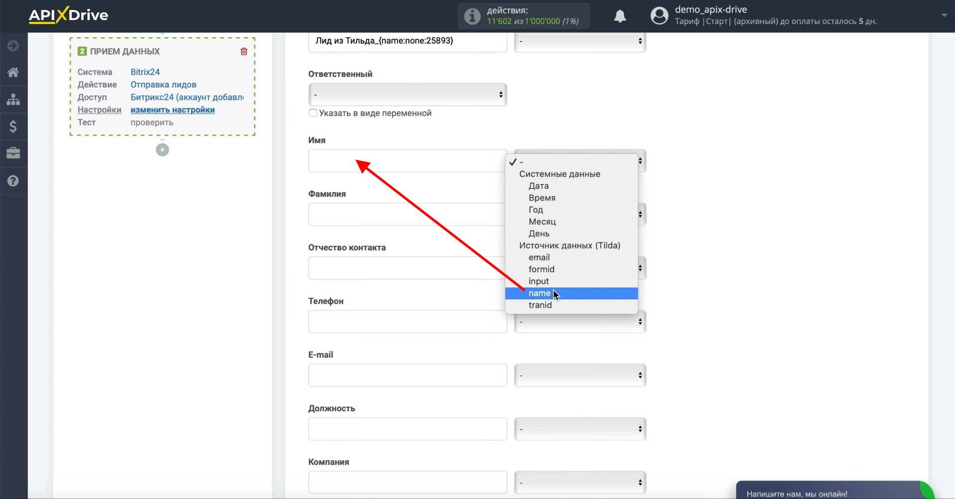Click into the Отчество контакта input field
The image size is (955, 499).
click(407, 268)
